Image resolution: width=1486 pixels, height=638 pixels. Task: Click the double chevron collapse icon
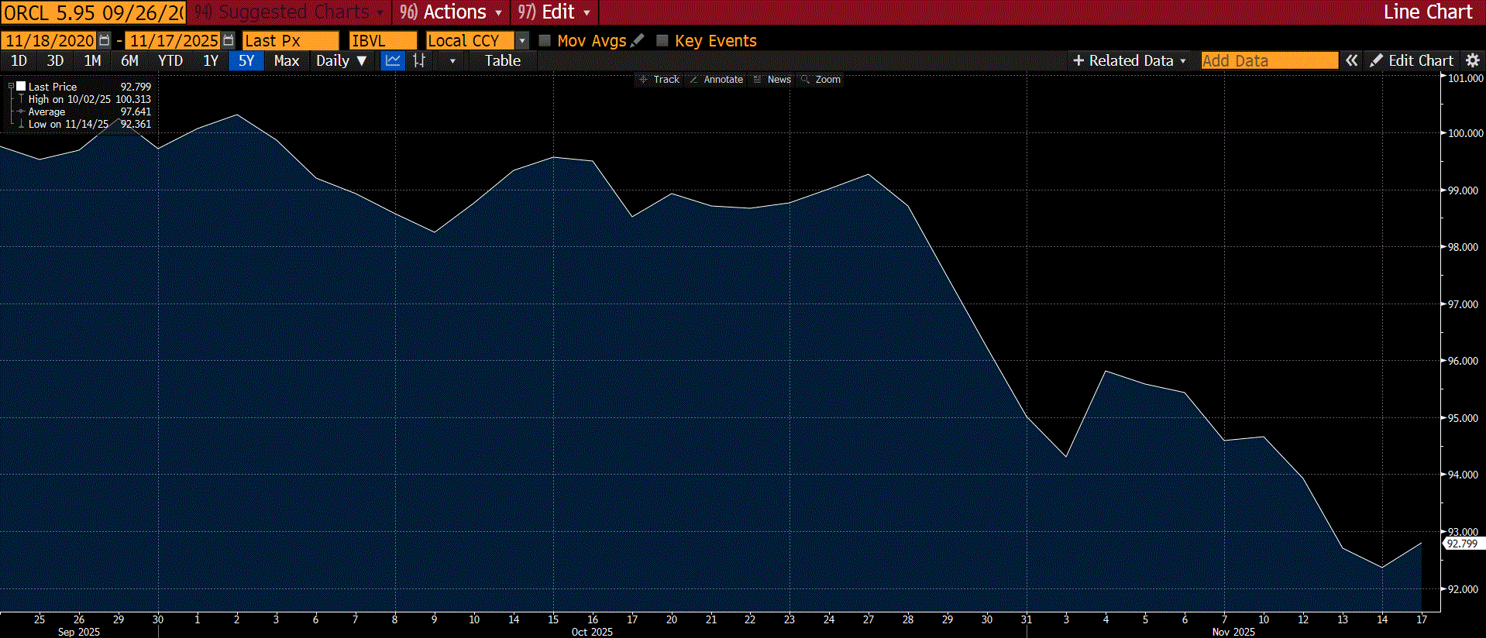(1352, 60)
